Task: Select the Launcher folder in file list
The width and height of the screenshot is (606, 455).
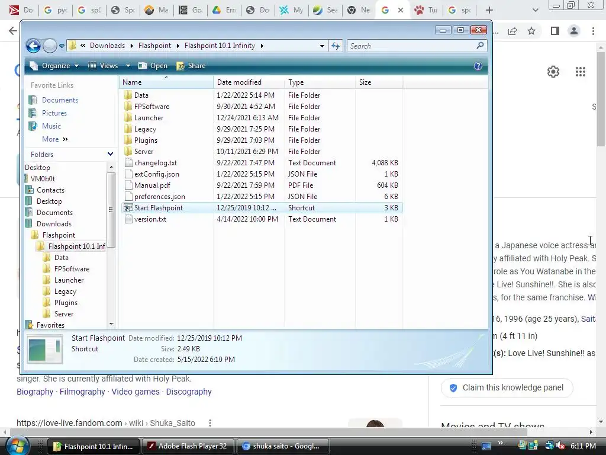Action: click(x=149, y=118)
